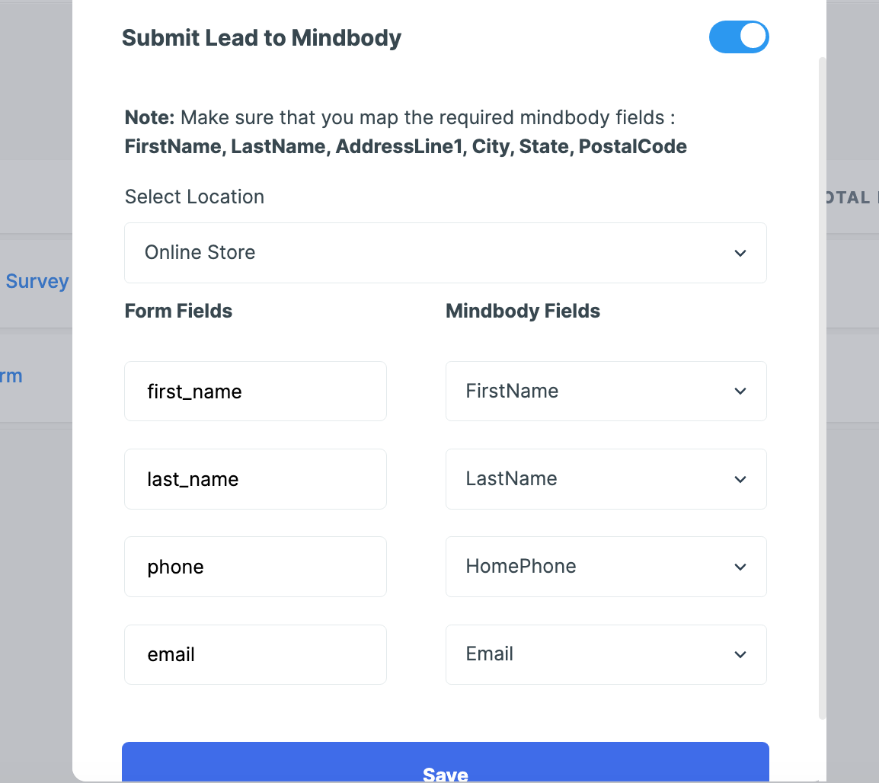The height and width of the screenshot is (783, 879).
Task: Click into the email form field input
Action: [255, 654]
